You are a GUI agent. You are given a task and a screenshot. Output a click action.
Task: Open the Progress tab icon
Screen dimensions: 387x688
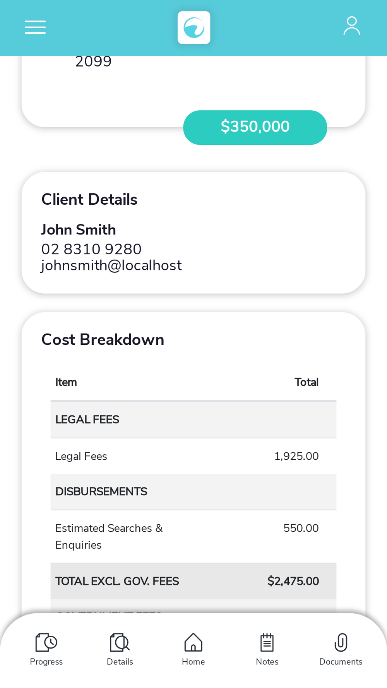(46, 643)
